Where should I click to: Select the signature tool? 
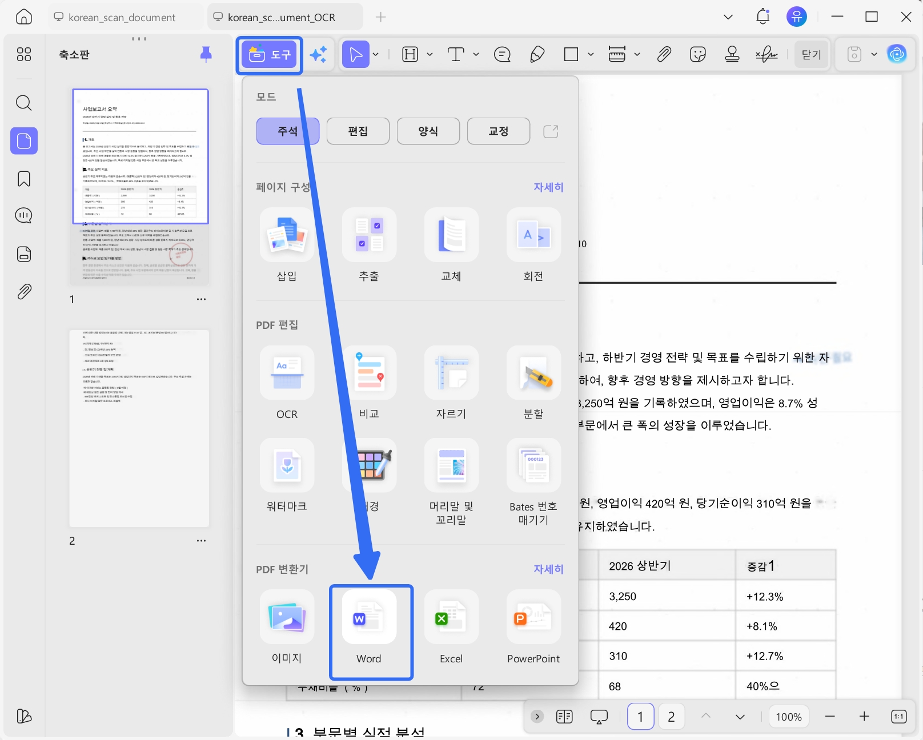click(x=767, y=55)
